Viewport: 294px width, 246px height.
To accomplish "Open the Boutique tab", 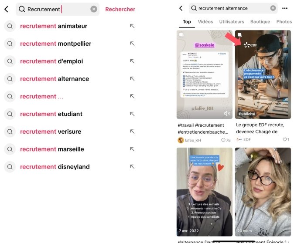I will pyautogui.click(x=260, y=22).
